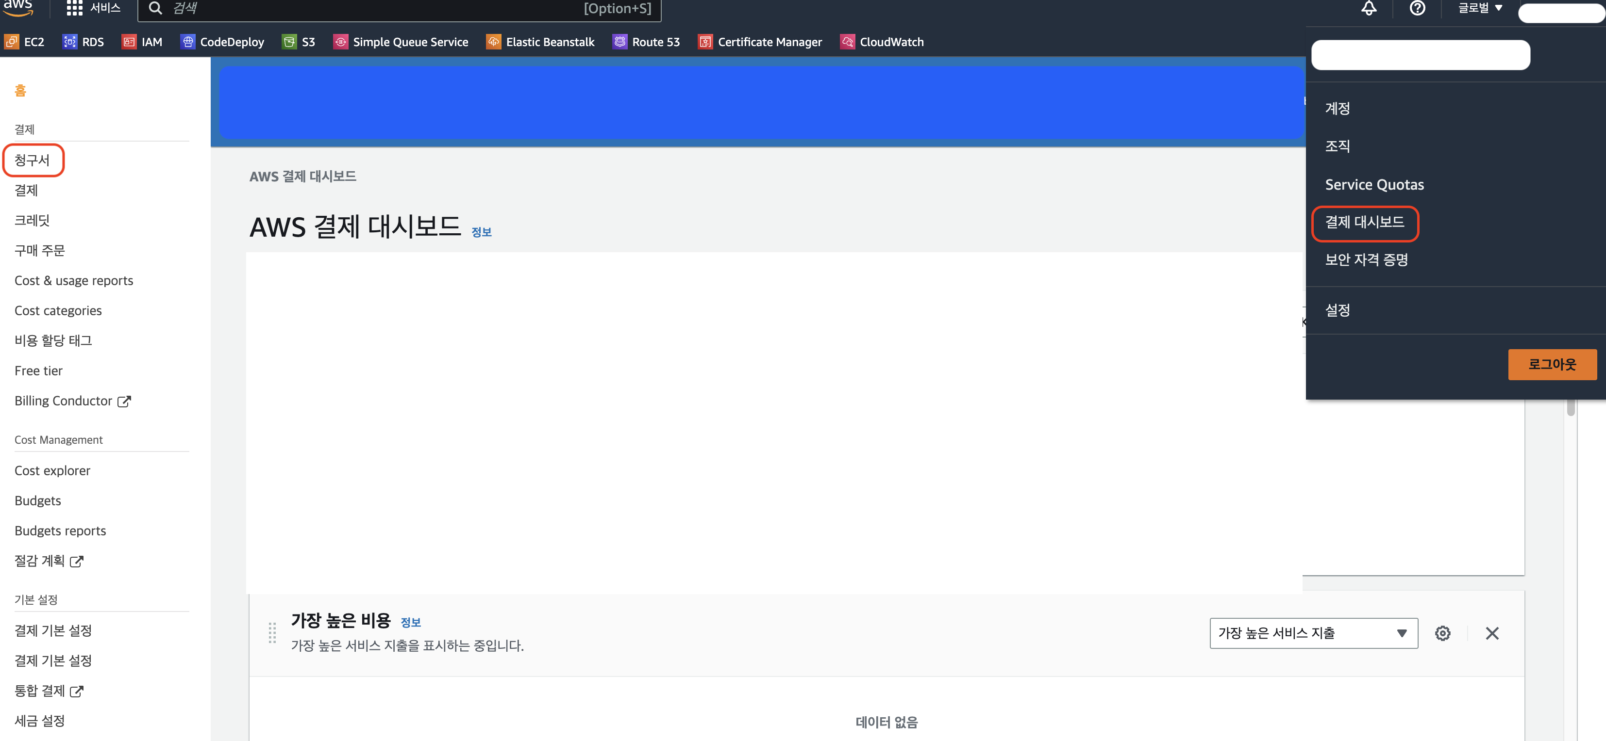Open the Simple Queue Service shortcut icon
This screenshot has height=741, width=1606.
point(340,42)
